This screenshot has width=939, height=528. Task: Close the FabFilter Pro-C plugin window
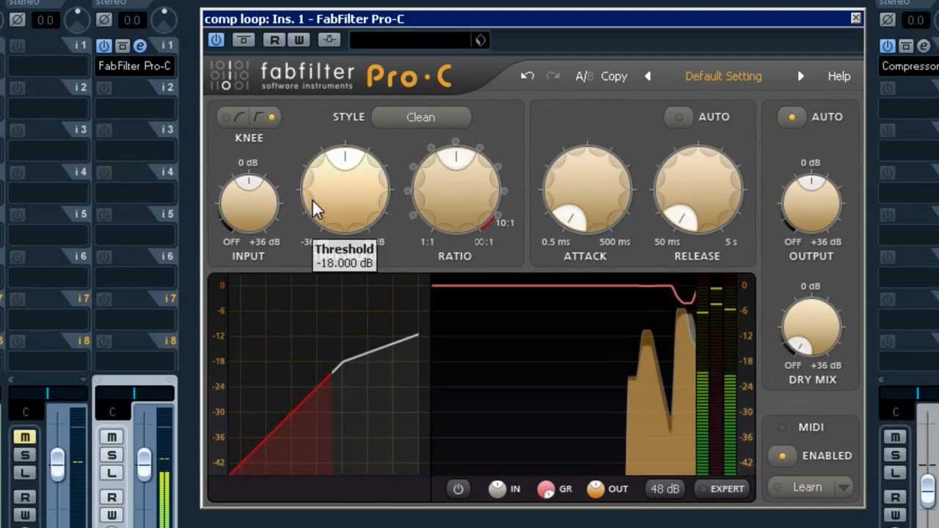point(856,18)
